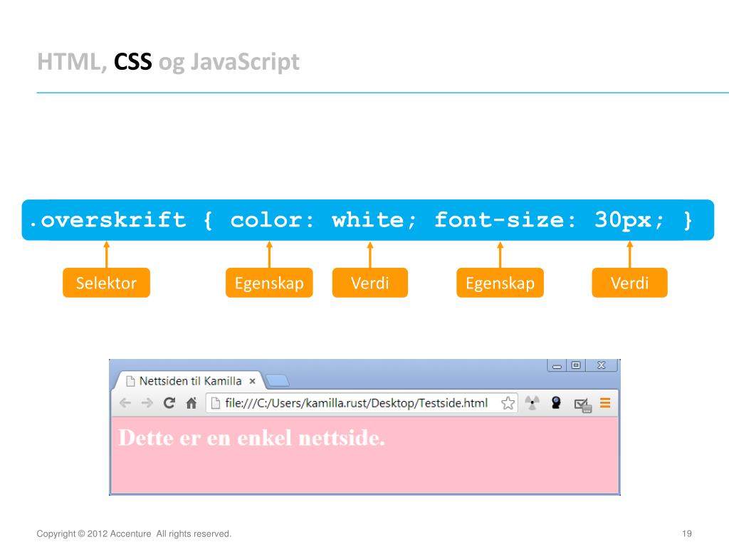This screenshot has width=729, height=547.
Task: Click the word JavaScript in title
Action: pyautogui.click(x=245, y=63)
